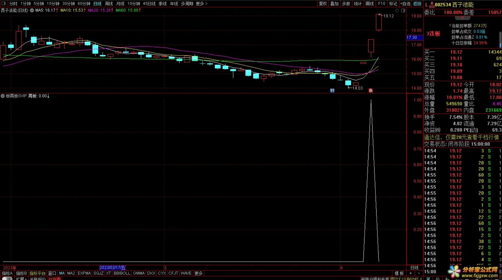Screen dimensions: 502x280
Task: Click the 统计 statistics button
Action: coord(358,4)
